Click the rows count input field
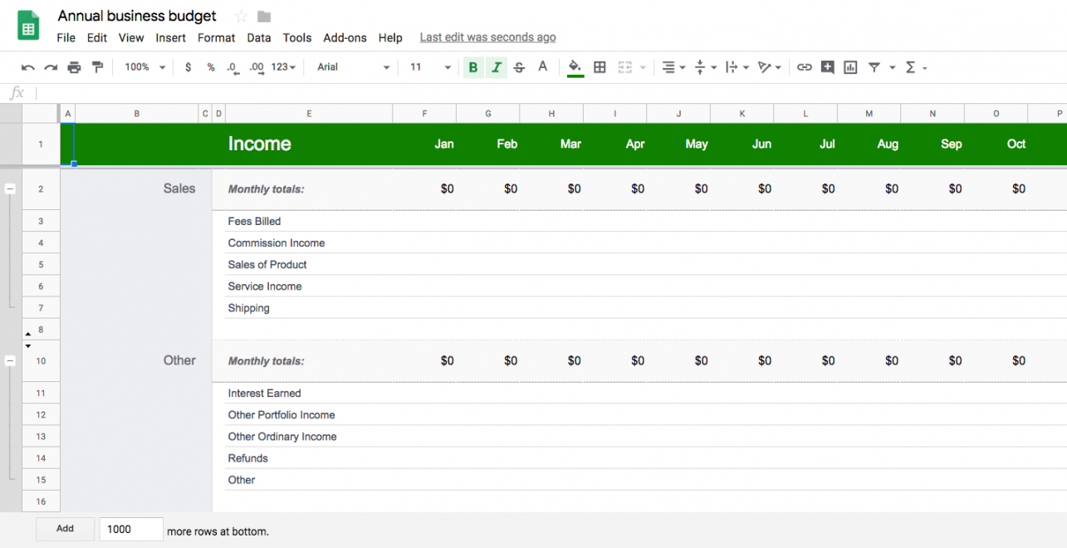 click(x=131, y=529)
